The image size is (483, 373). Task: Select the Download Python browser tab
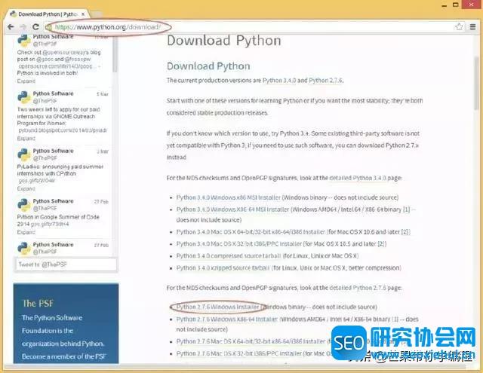click(x=48, y=14)
